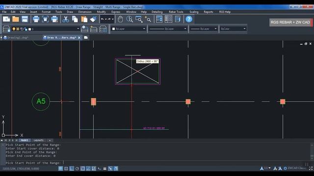314x176 pixels.
Task: Toggle Dynamic Input in status bar
Action: (x=99, y=169)
